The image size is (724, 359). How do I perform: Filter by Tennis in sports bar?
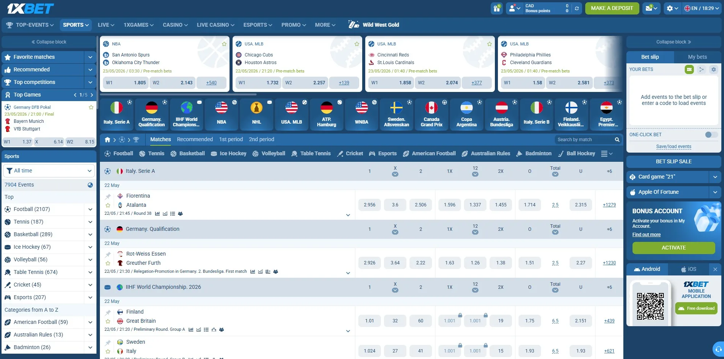pos(152,153)
